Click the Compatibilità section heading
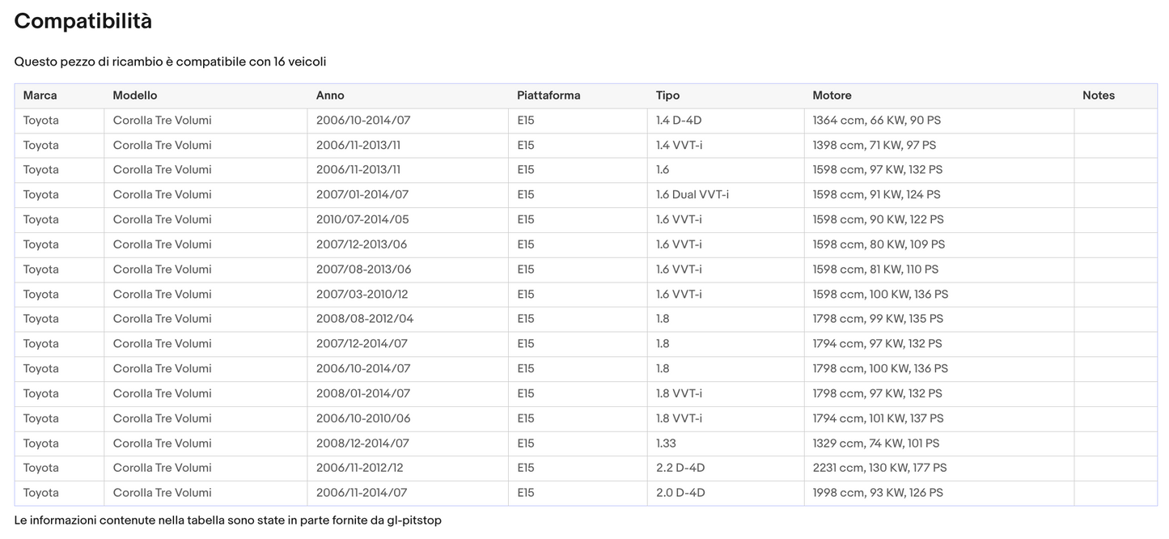Viewport: 1169px width, 539px height. click(83, 22)
